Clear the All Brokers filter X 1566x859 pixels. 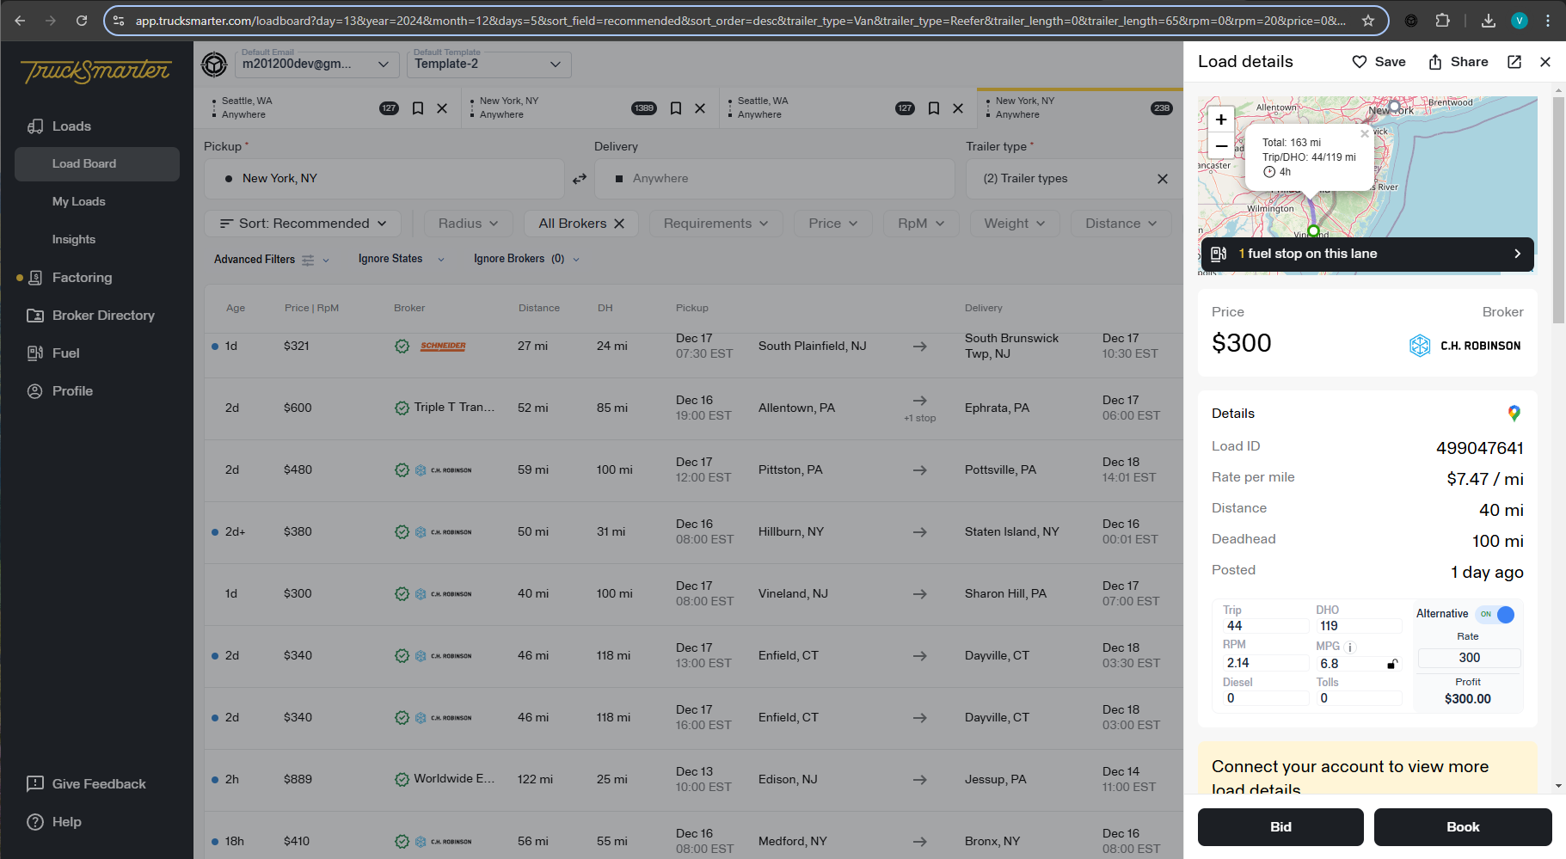pyautogui.click(x=619, y=224)
